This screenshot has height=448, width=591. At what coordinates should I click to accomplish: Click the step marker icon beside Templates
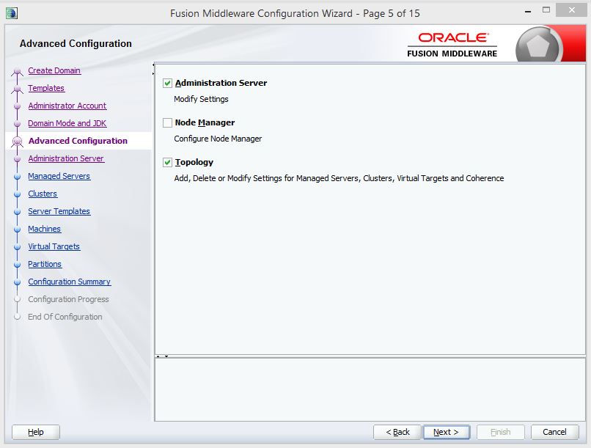tap(18, 89)
